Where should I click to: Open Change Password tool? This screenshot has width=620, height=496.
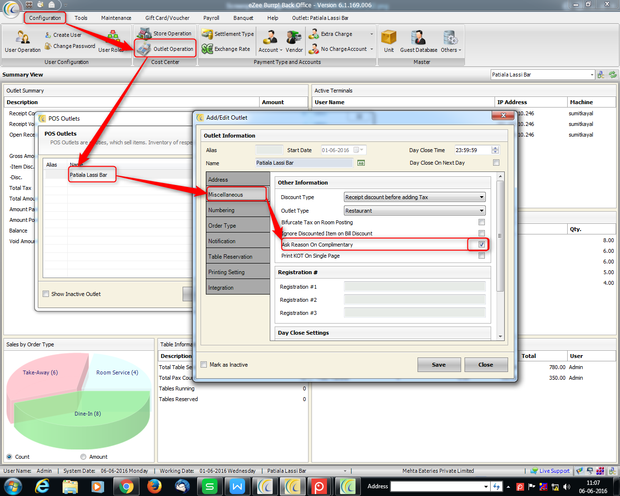point(70,46)
